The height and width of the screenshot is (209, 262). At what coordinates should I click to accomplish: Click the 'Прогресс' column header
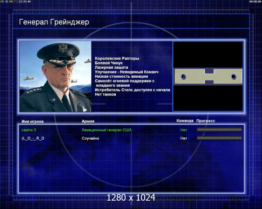(206, 121)
